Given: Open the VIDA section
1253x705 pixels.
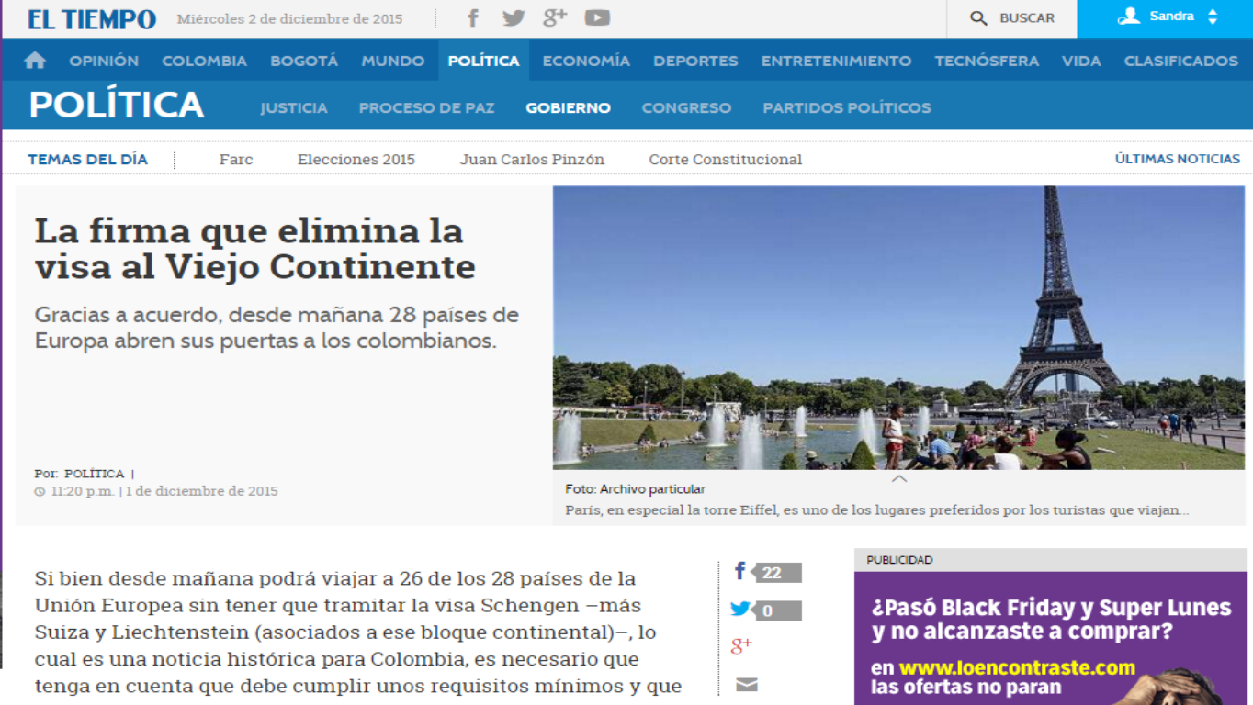Looking at the screenshot, I should pyautogui.click(x=1081, y=61).
